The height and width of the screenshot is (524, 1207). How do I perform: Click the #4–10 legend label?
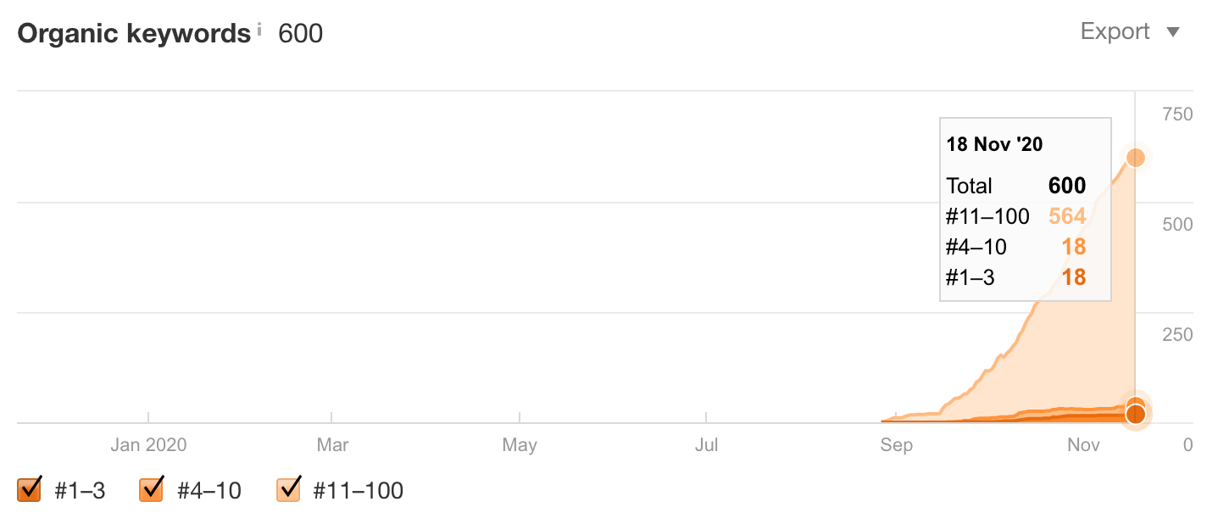coord(209,490)
